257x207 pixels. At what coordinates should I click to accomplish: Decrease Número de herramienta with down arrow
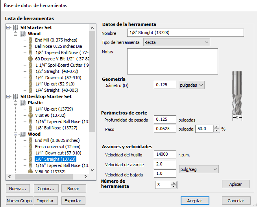click(174, 187)
